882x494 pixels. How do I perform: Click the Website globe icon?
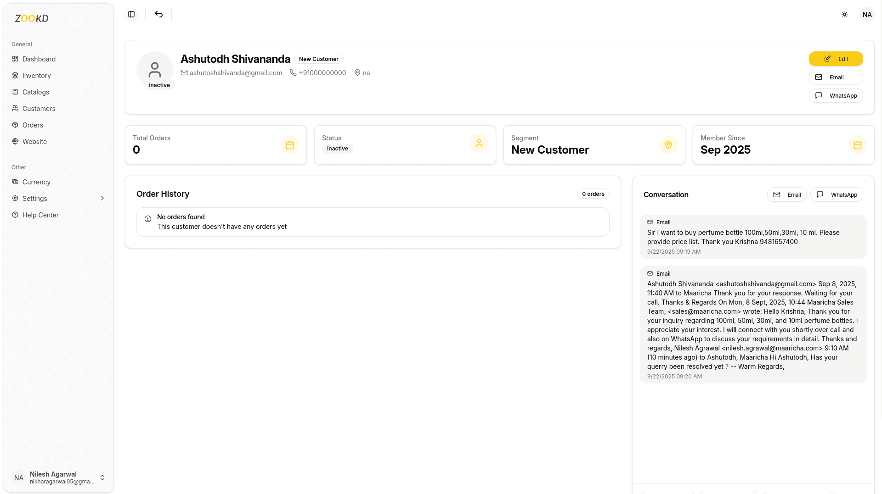point(16,141)
